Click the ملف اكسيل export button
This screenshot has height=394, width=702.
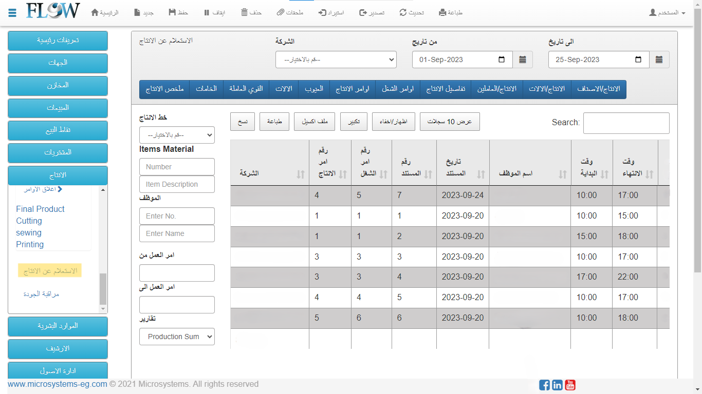tap(315, 122)
